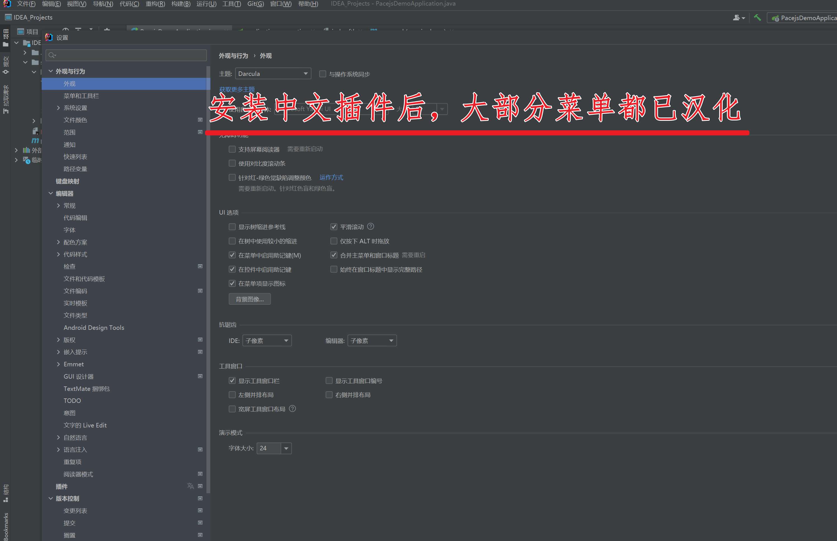Click the 背景图像... button

coord(250,299)
